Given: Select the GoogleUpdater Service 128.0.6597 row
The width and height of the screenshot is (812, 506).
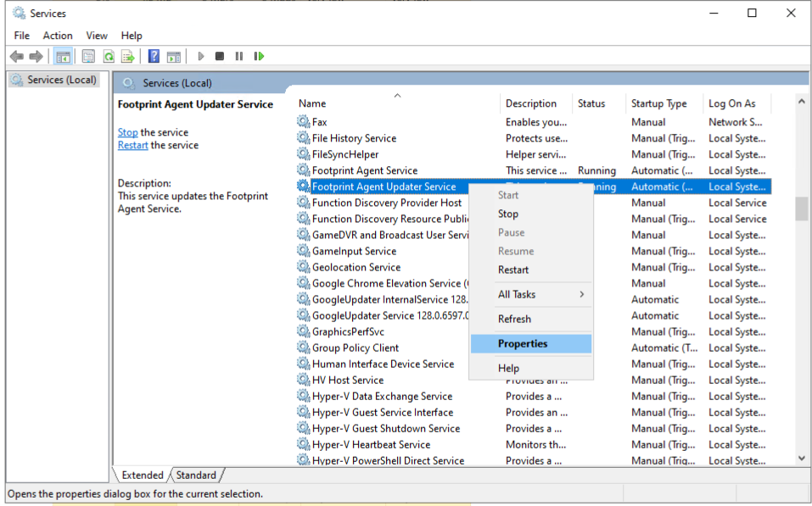Looking at the screenshot, I should point(534,315).
